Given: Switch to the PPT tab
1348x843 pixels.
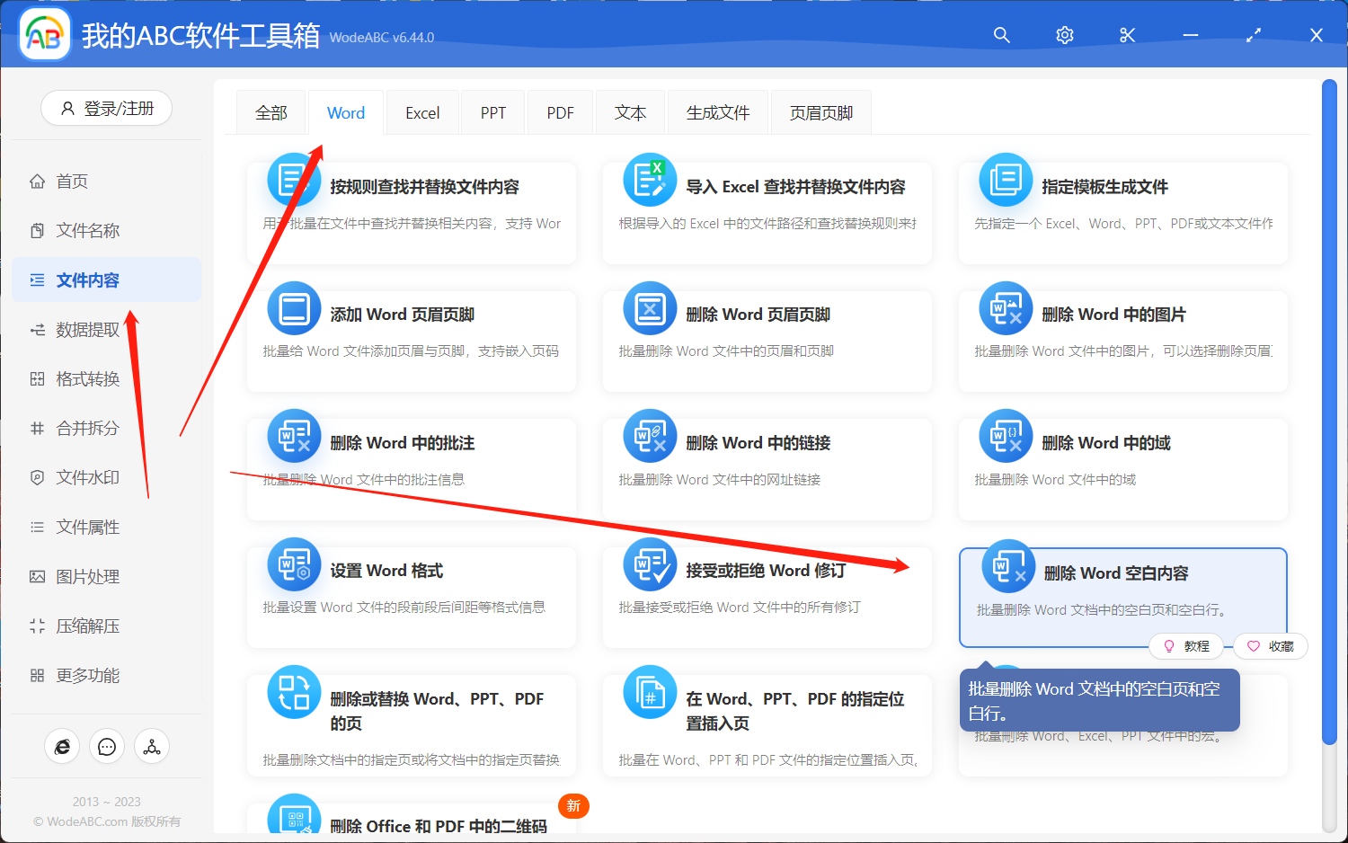Looking at the screenshot, I should (493, 113).
